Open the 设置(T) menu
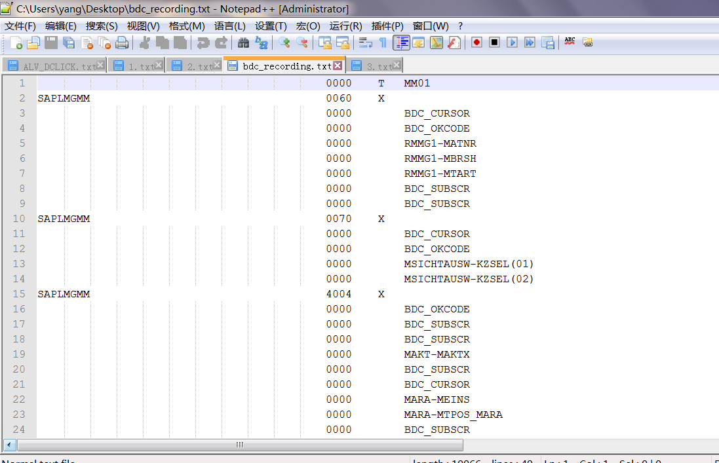The image size is (719, 463). point(271,26)
